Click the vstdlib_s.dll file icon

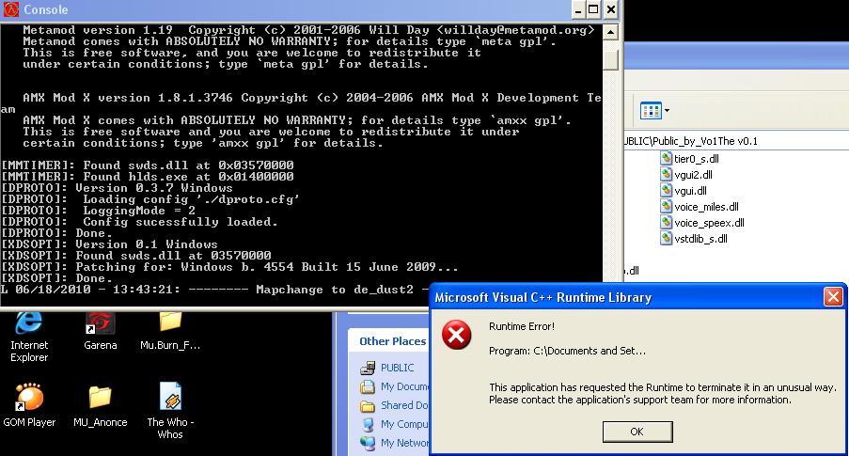click(x=666, y=238)
